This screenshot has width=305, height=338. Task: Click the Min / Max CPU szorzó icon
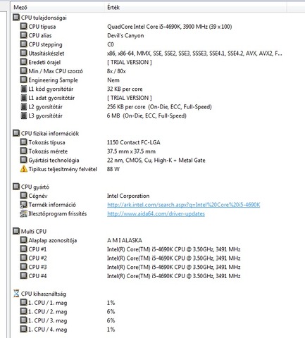23,71
